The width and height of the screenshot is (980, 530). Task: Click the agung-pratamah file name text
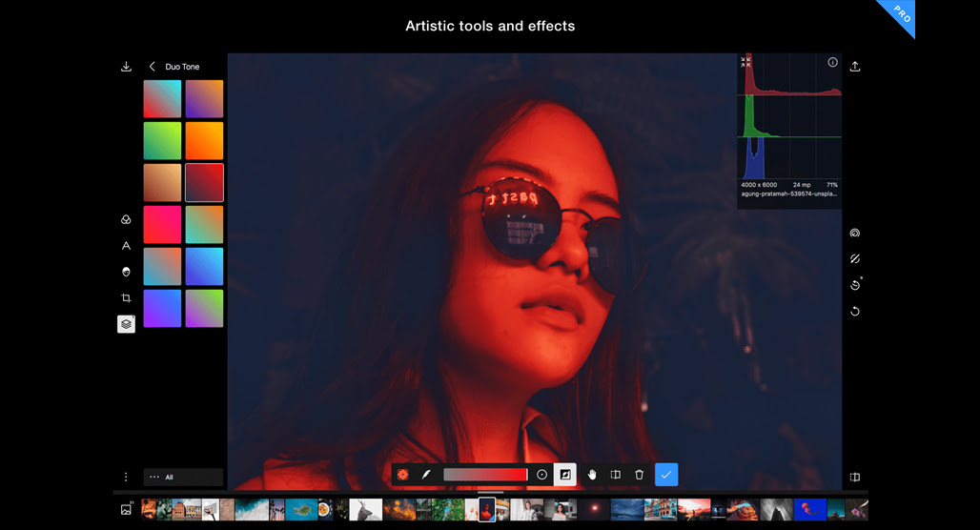point(789,194)
